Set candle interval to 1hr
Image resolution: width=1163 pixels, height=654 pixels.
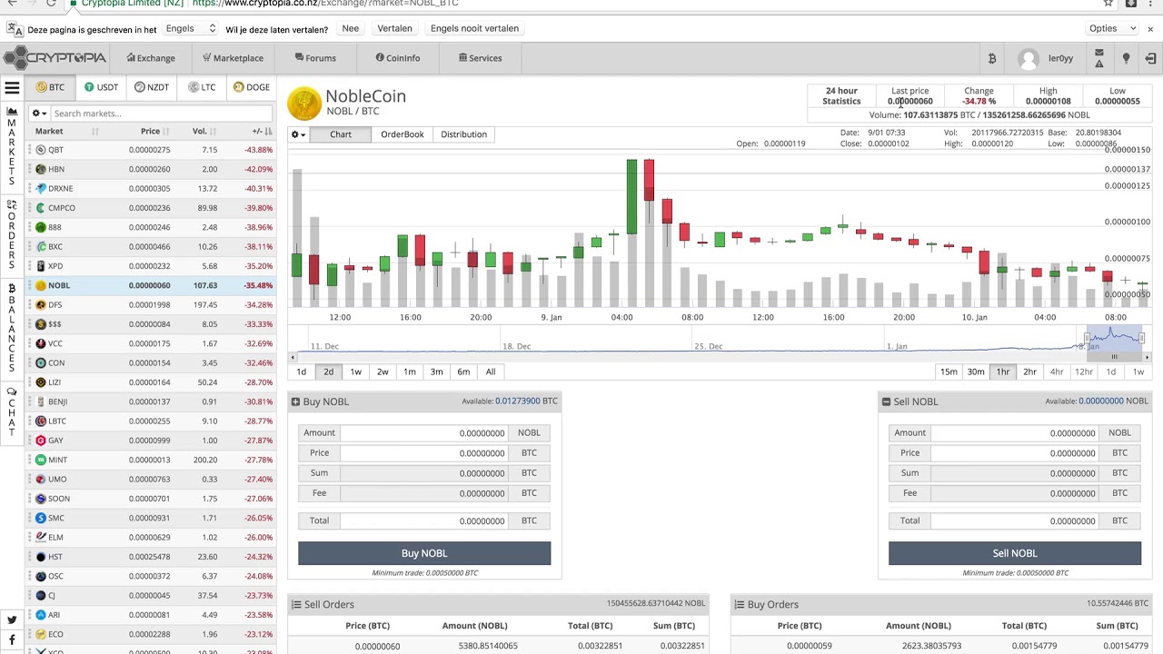point(1003,372)
